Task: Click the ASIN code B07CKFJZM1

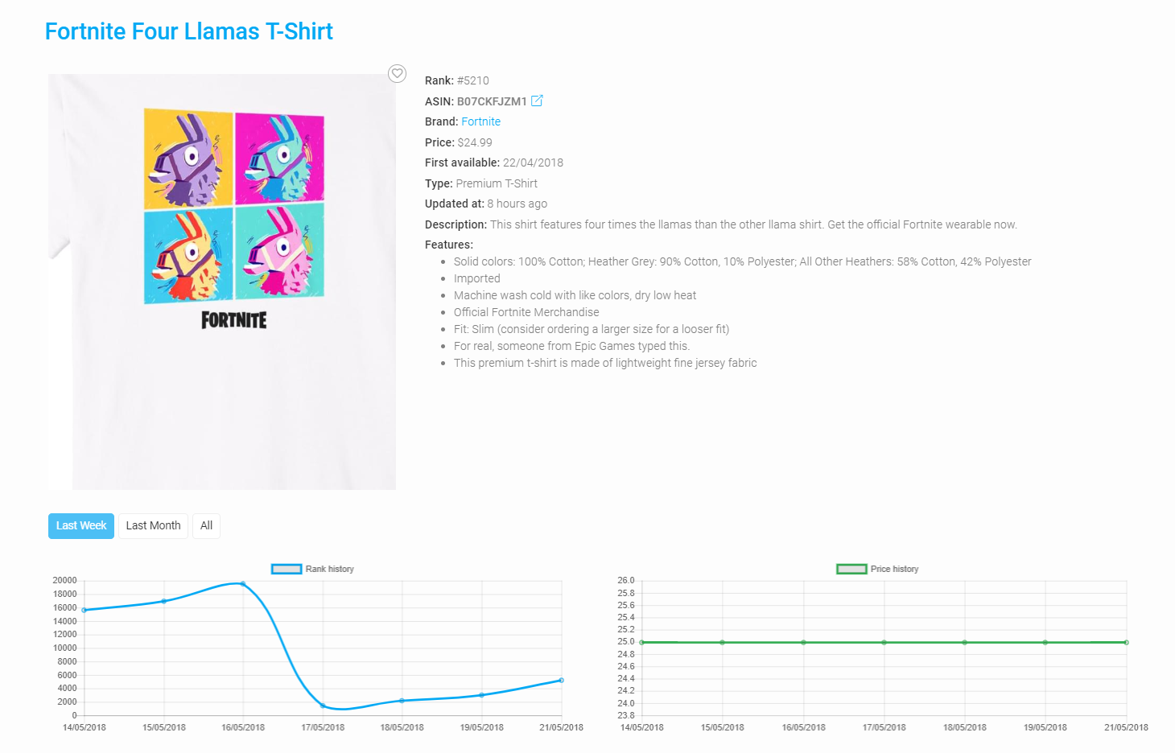Action: tap(492, 101)
